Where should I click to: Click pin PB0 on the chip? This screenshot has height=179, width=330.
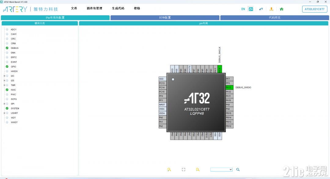click(194, 136)
